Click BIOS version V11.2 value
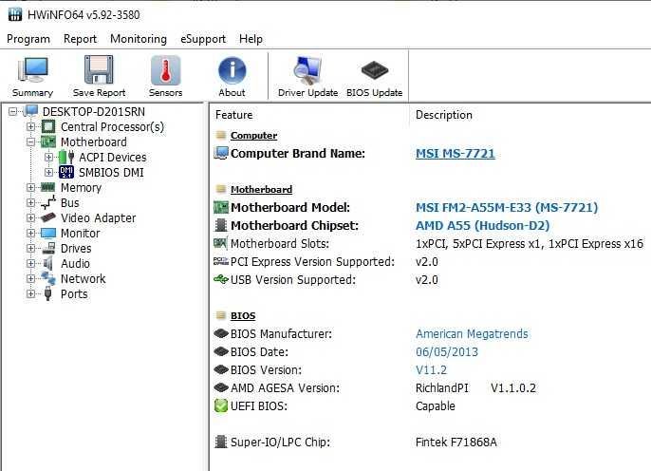This screenshot has width=651, height=471. [x=431, y=369]
